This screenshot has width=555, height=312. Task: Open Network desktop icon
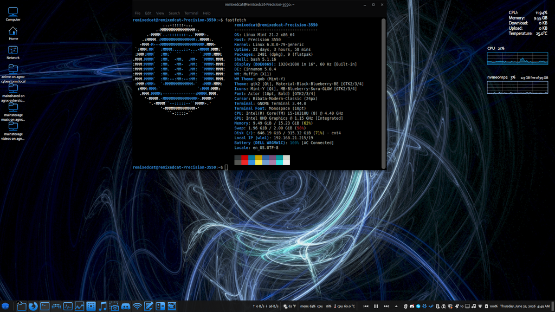[x=13, y=53]
